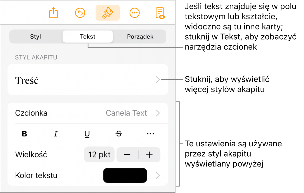Open the Porządek tab
Screen dimensions: 304x193
point(140,36)
